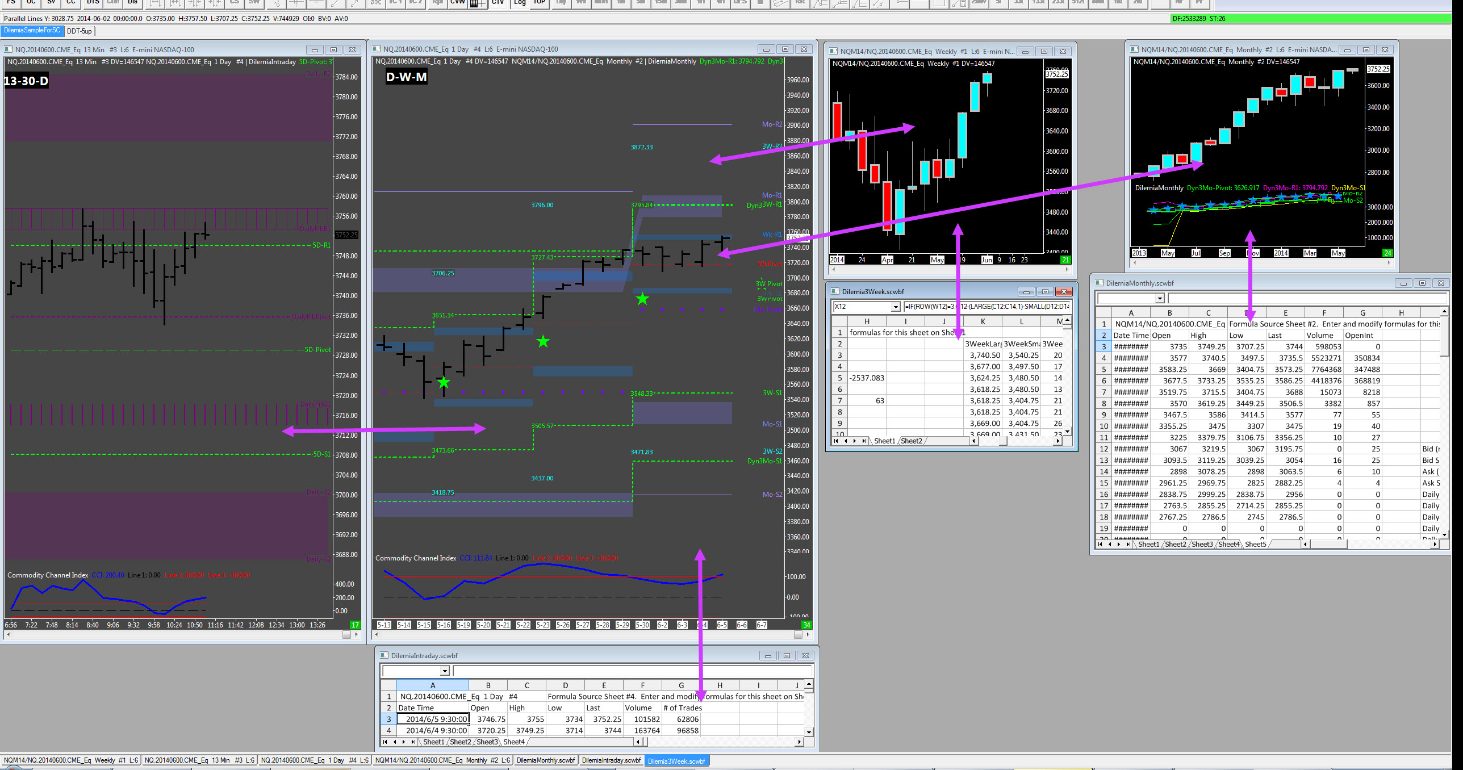The width and height of the screenshot is (1463, 770).
Task: Click first-sheet arrow in DilerniaMonthly spreadsheet
Action: [1100, 544]
